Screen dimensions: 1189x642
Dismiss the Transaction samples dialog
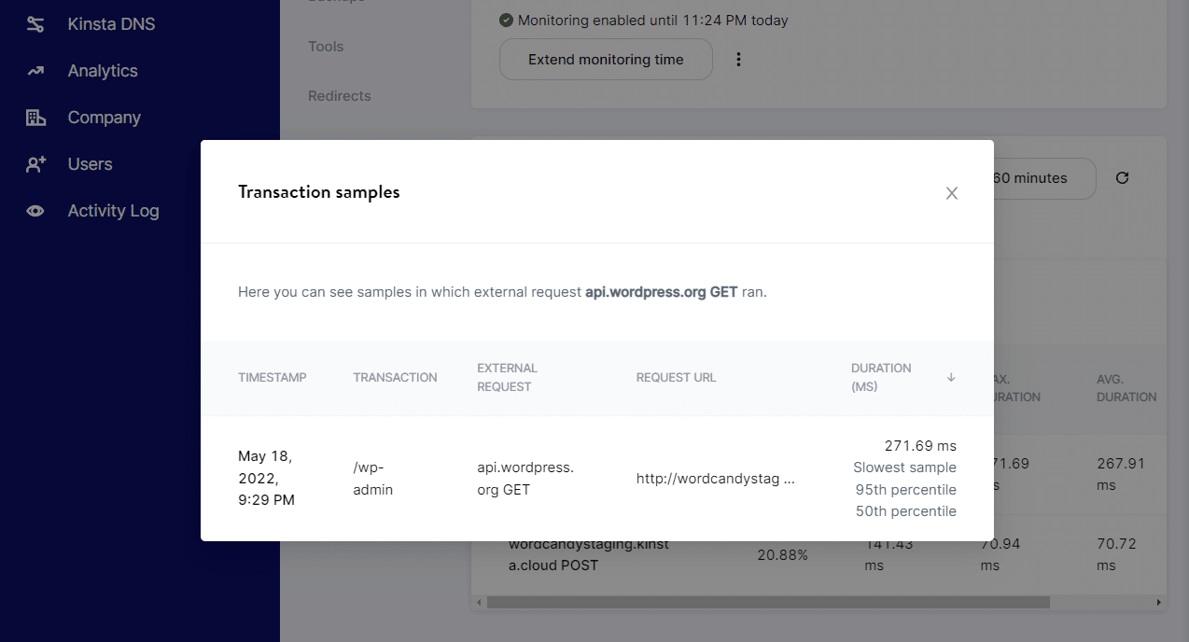[x=951, y=193]
